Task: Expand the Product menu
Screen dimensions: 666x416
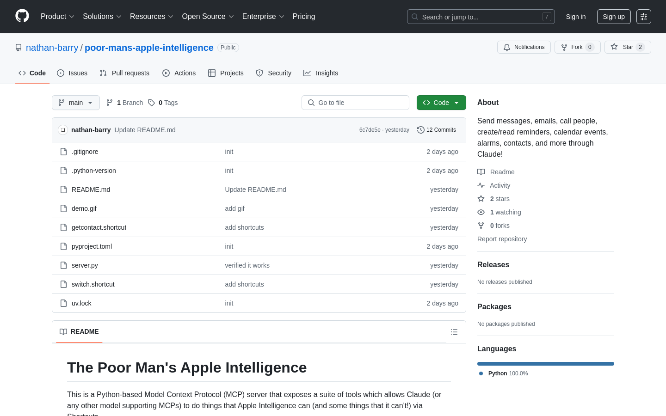Action: 57,16
